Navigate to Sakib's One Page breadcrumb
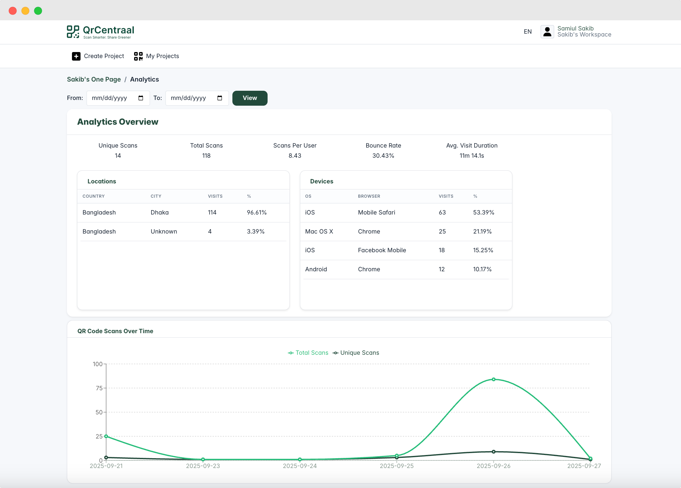Image resolution: width=681 pixels, height=488 pixels. point(94,79)
